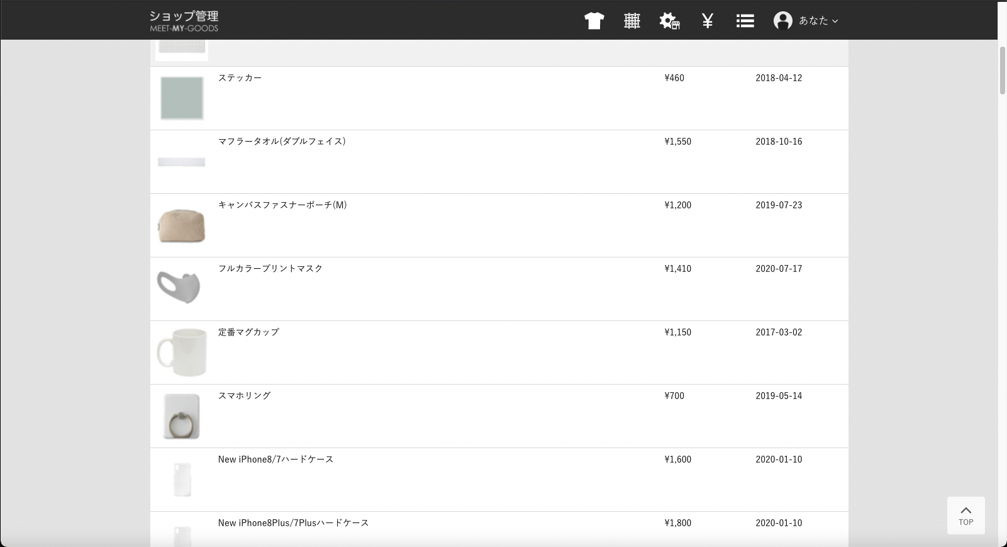The width and height of the screenshot is (1007, 547).
Task: Select 定番マグカップ product name
Action: (248, 332)
